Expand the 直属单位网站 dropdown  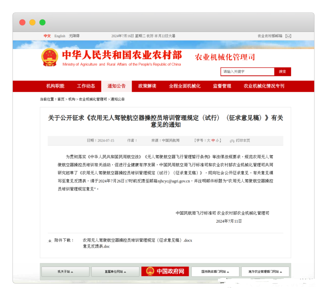(x=115, y=271)
